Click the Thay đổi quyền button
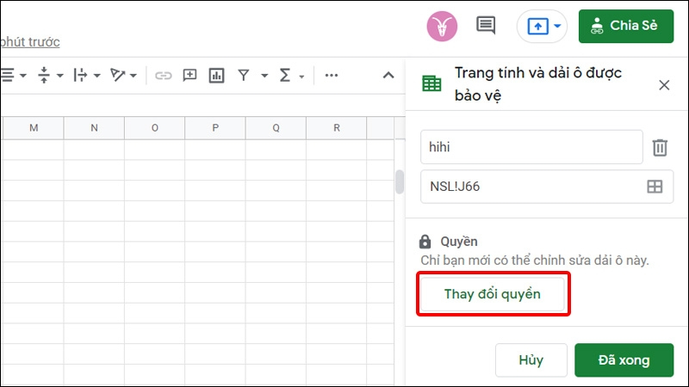The width and height of the screenshot is (689, 387). (492, 294)
